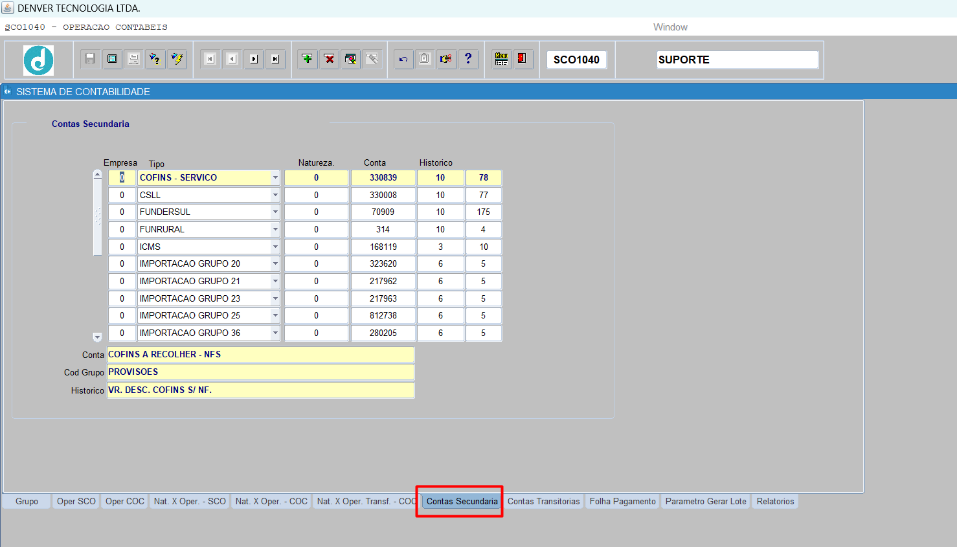Delete record red X icon
Viewport: 957px width, 547px height.
click(329, 59)
